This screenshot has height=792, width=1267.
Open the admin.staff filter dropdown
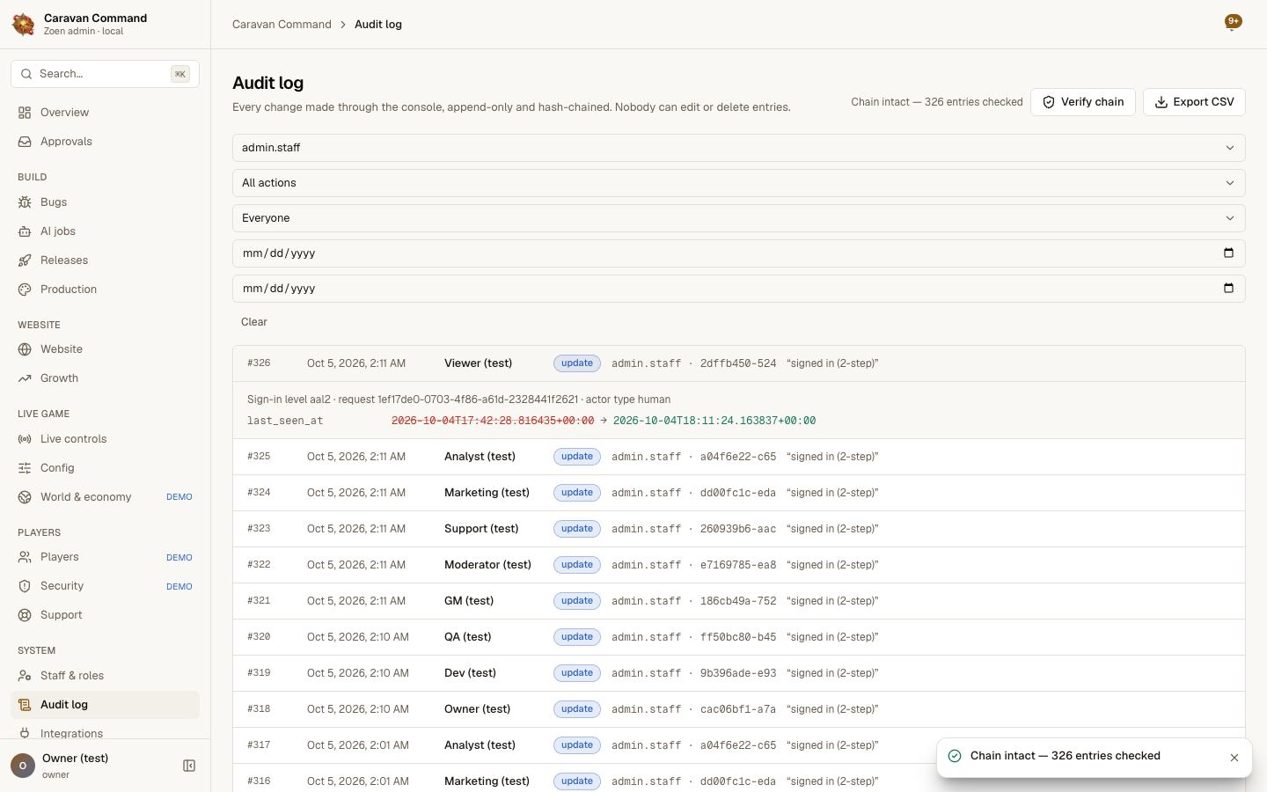click(x=739, y=148)
